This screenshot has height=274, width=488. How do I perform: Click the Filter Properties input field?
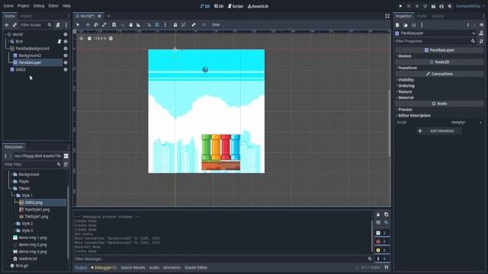[x=435, y=41]
